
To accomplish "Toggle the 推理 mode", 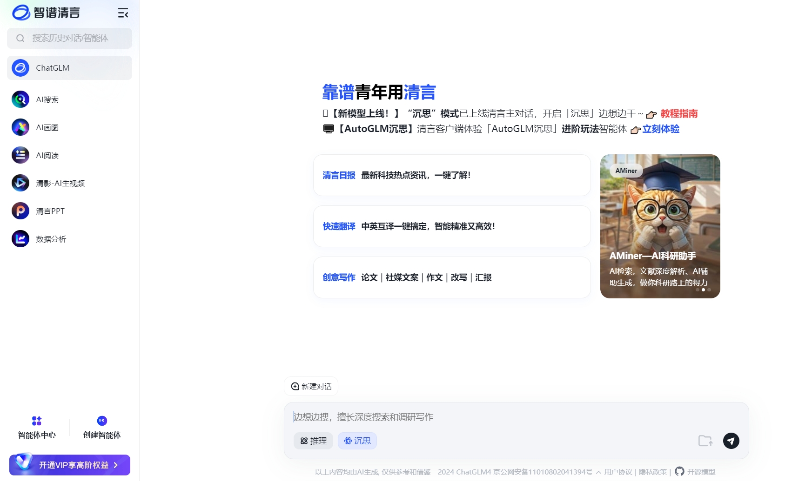I will [x=313, y=441].
